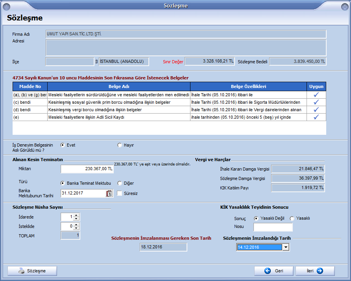This screenshot has height=281, width=351.
Task: Click the Uygun checkmark in the (e) row
Action: 316,117
